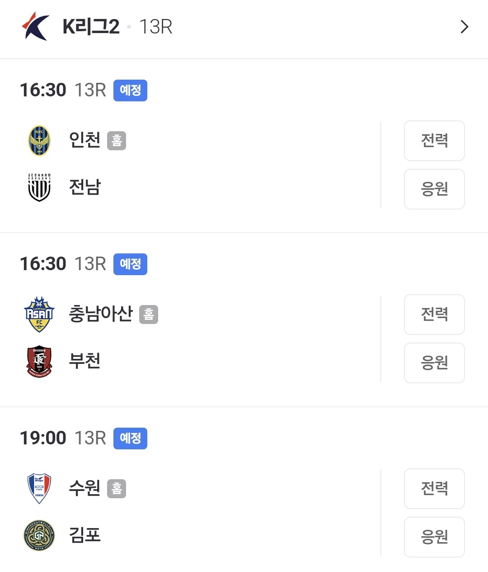Tap the 예정 badge on first 16:30 match
The image size is (488, 572).
(x=130, y=90)
